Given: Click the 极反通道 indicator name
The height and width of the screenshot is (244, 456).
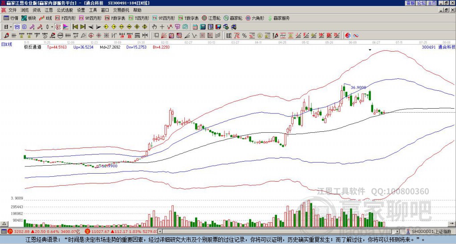Looking at the screenshot, I should click(33, 47).
